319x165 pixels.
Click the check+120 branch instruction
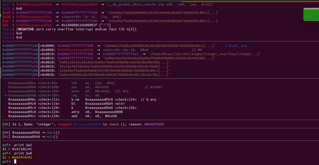pyautogui.click(x=72, y=108)
